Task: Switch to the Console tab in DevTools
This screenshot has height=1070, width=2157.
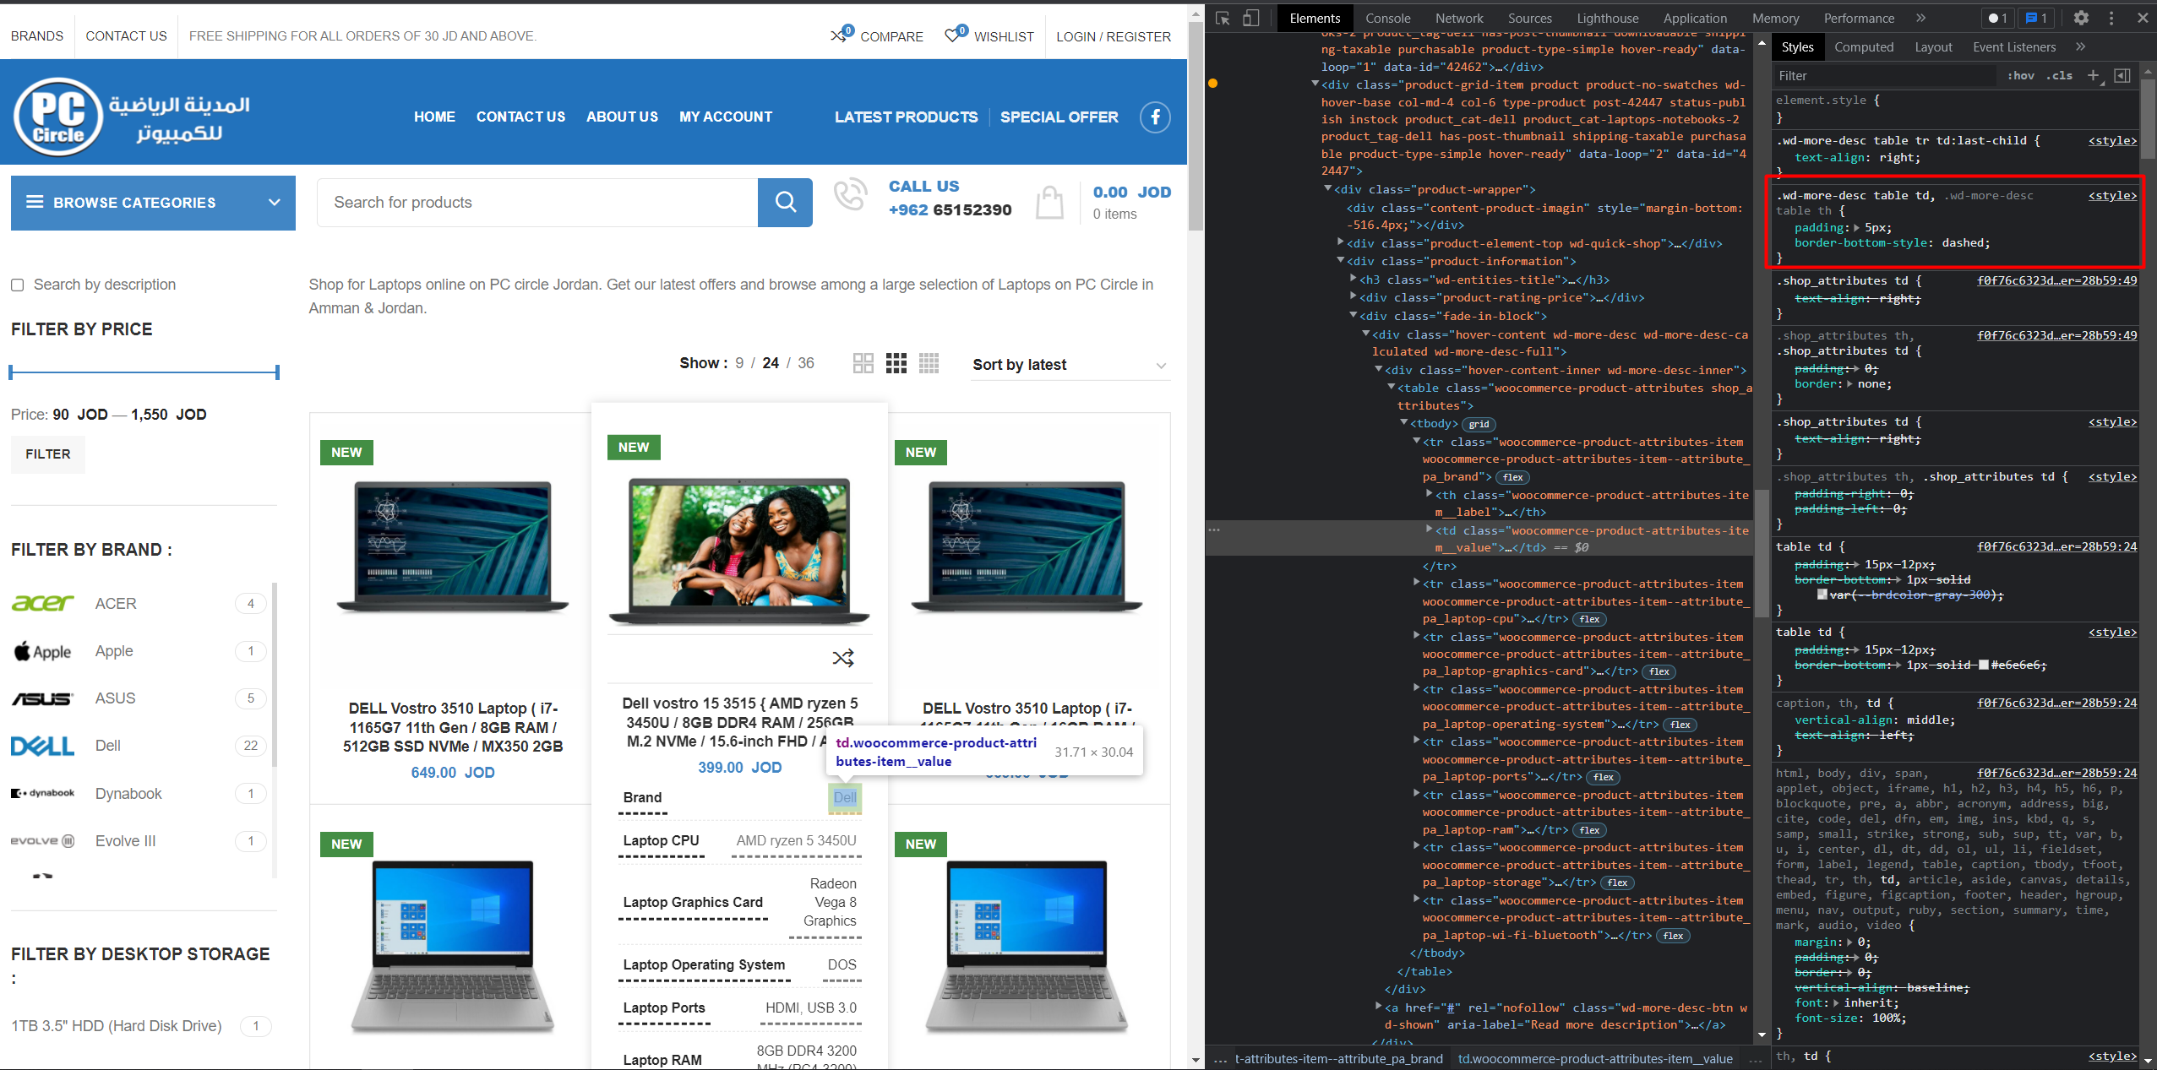Action: click(x=1387, y=18)
